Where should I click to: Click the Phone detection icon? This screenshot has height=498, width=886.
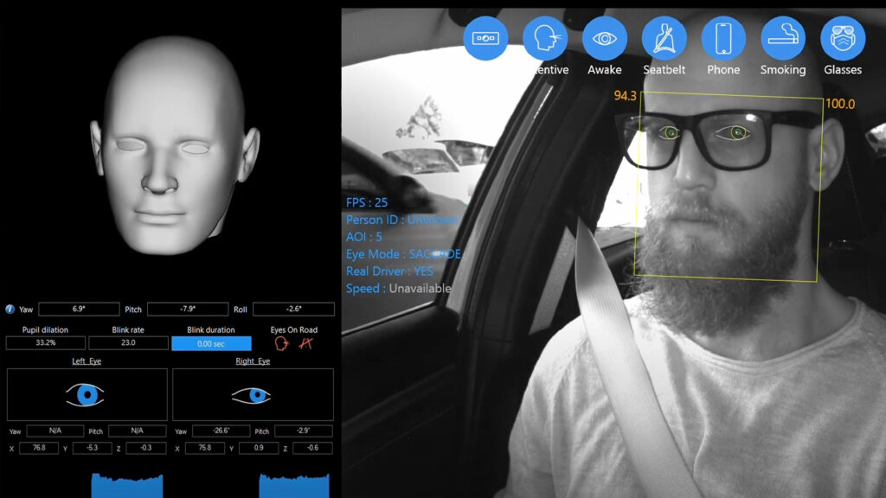(x=723, y=38)
